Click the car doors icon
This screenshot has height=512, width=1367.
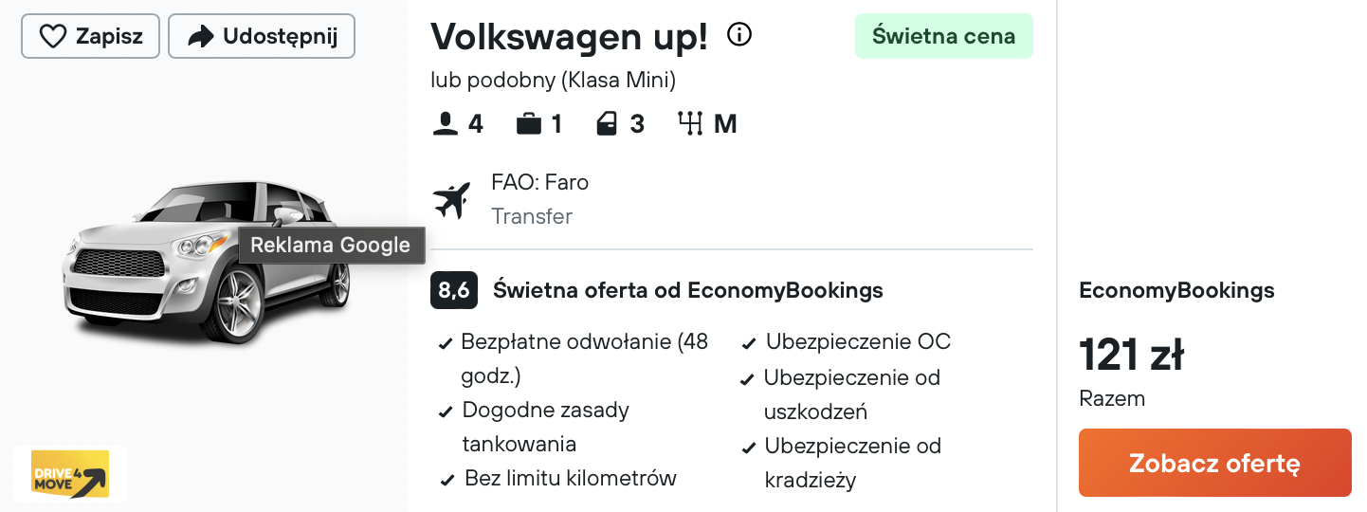[607, 124]
